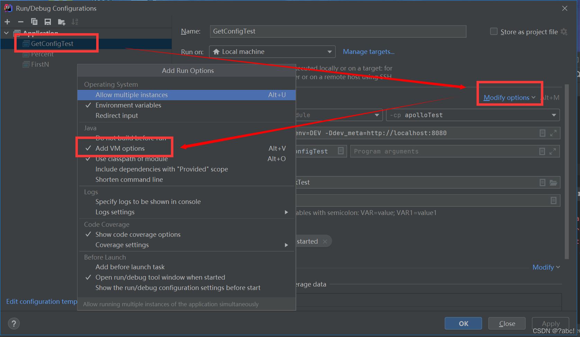Toggle Use classpath of module option
The width and height of the screenshot is (580, 337).
click(187, 159)
